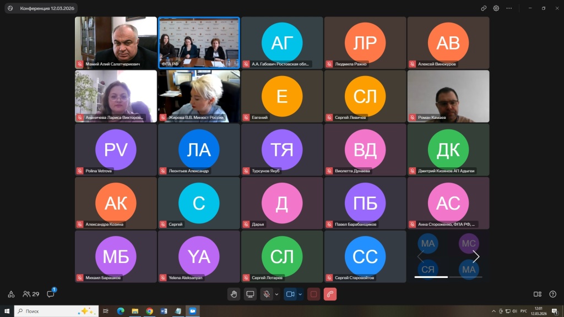
Task: Click the second page indicator bar
Action: pyautogui.click(x=465, y=277)
